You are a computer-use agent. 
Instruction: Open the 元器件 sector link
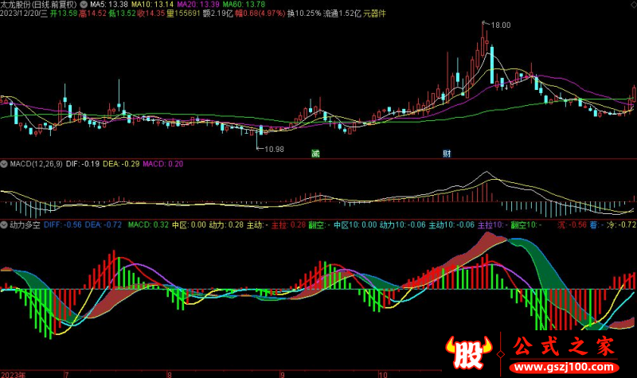(374, 14)
